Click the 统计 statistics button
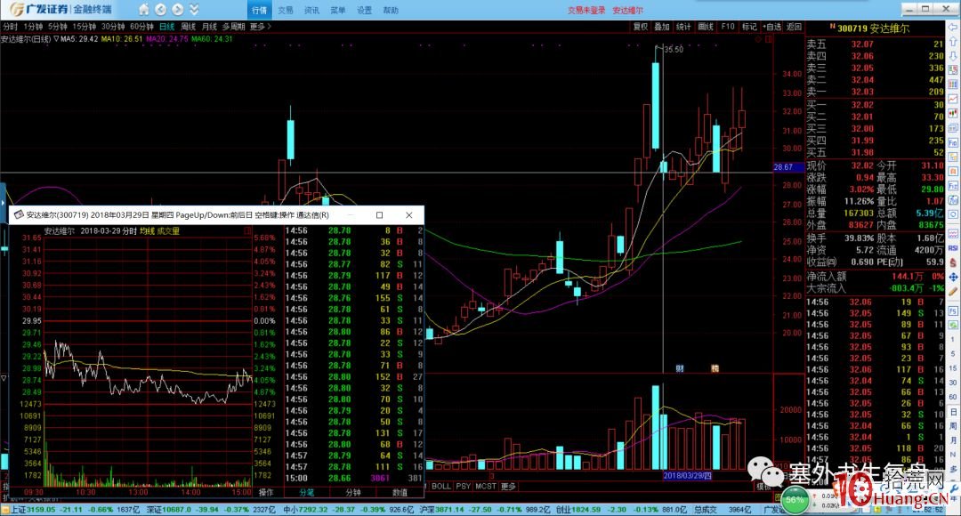The height and width of the screenshot is (516, 961). pos(683,27)
